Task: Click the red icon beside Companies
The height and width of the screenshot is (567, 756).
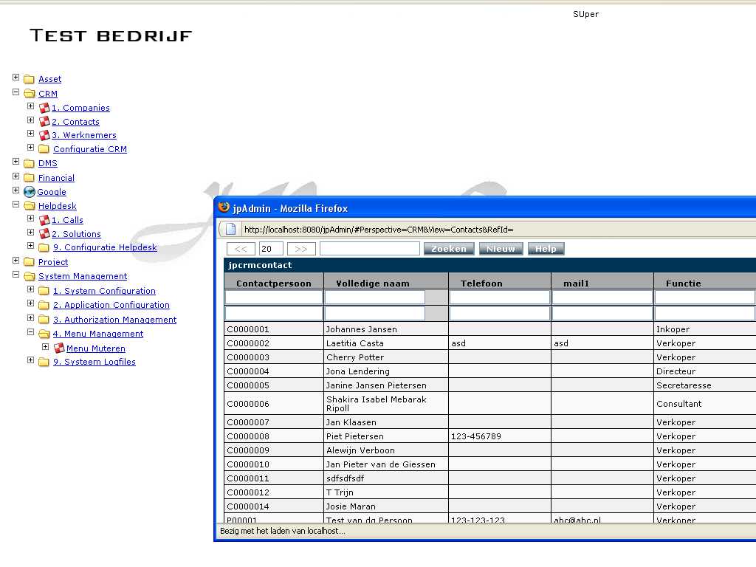Action: click(44, 108)
